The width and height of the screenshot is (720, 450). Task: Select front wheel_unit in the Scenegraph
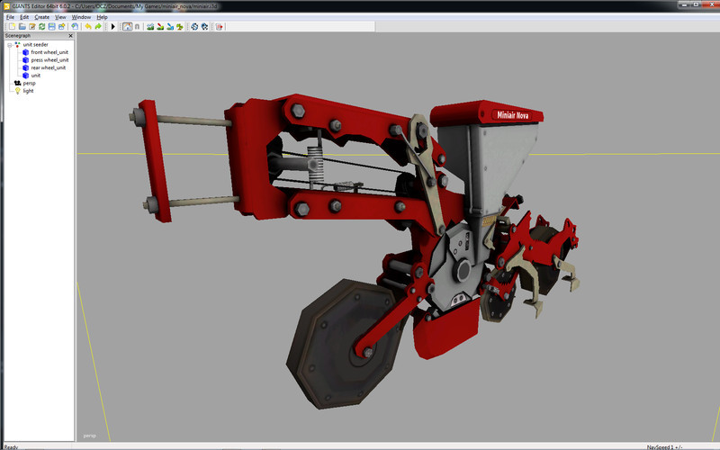click(49, 52)
